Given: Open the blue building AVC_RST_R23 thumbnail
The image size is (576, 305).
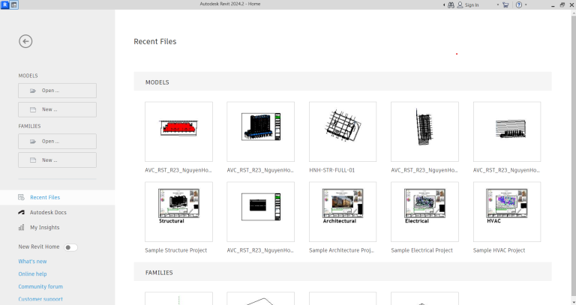Looking at the screenshot, I should click(260, 131).
